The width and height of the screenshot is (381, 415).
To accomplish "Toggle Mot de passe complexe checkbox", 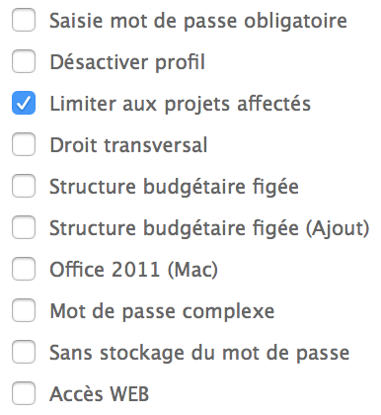I will tap(24, 310).
